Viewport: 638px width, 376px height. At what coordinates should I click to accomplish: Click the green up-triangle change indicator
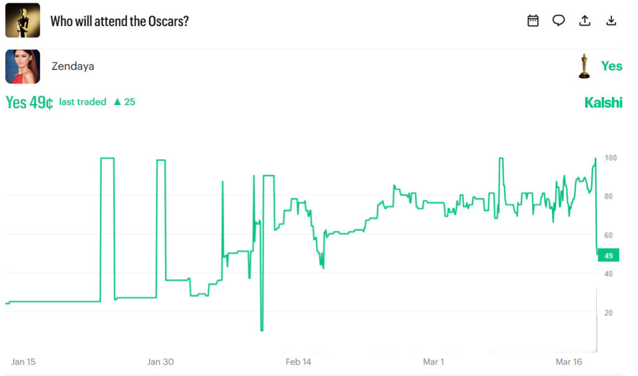pos(117,102)
